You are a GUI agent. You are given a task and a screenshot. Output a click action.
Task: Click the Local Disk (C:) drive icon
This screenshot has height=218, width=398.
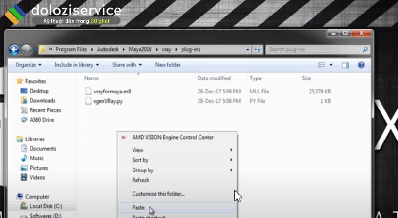[24, 206]
